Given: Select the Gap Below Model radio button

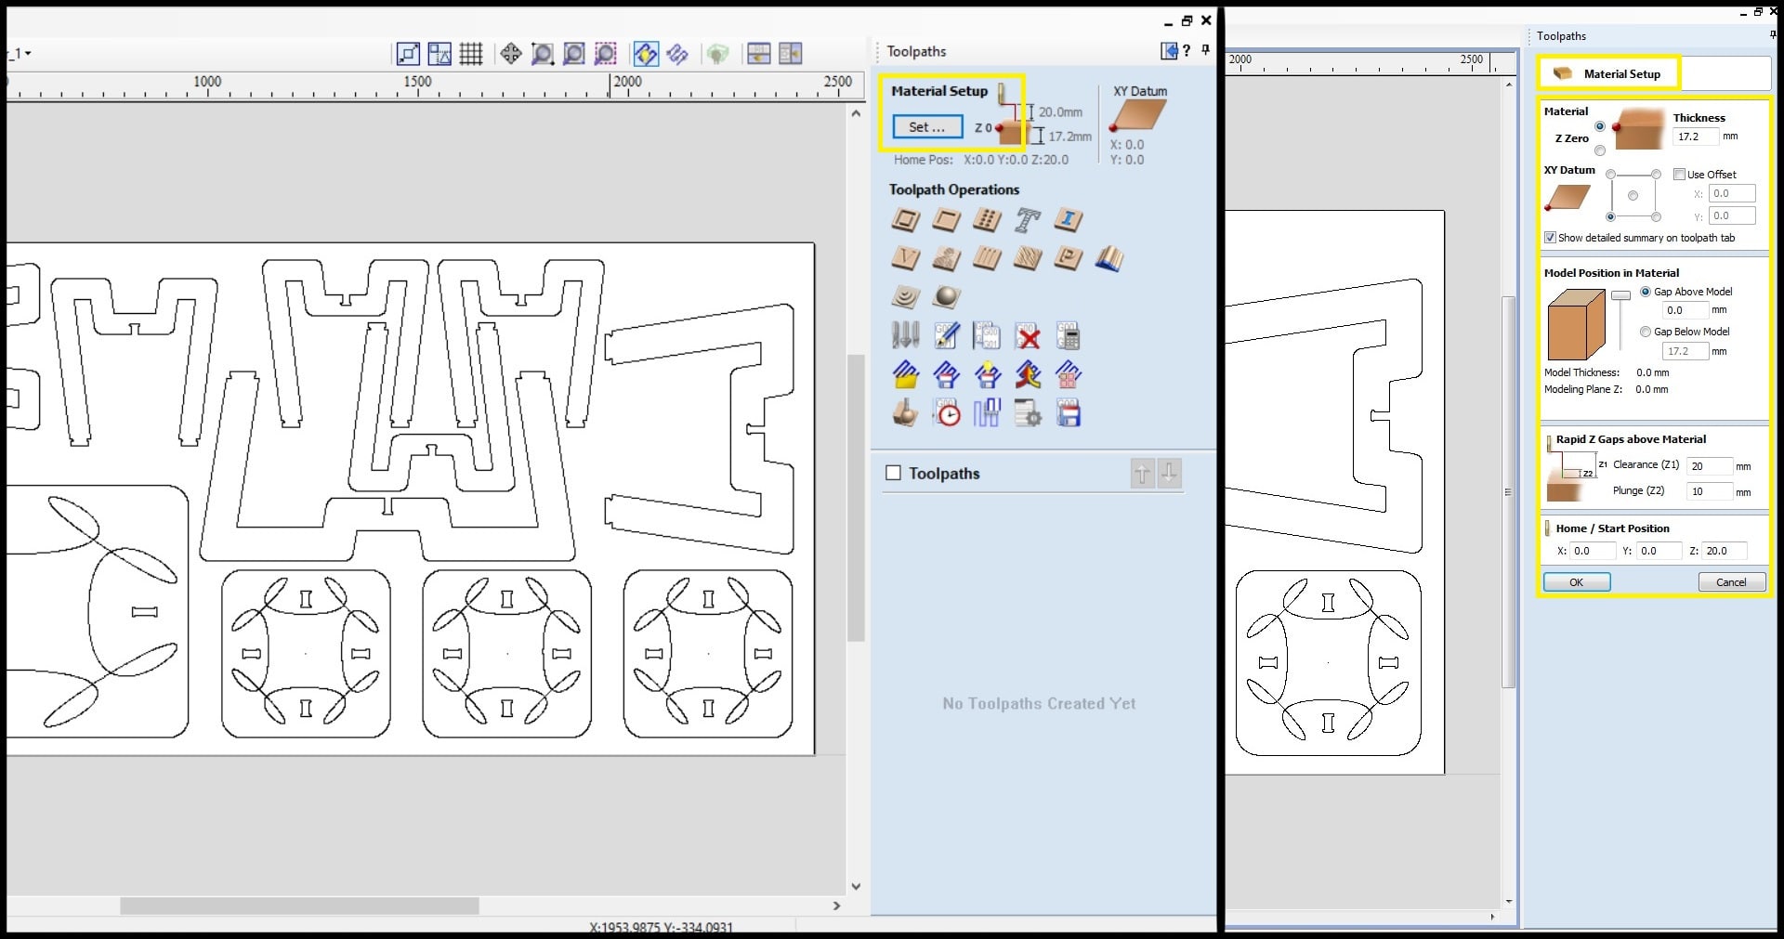Looking at the screenshot, I should 1646,332.
